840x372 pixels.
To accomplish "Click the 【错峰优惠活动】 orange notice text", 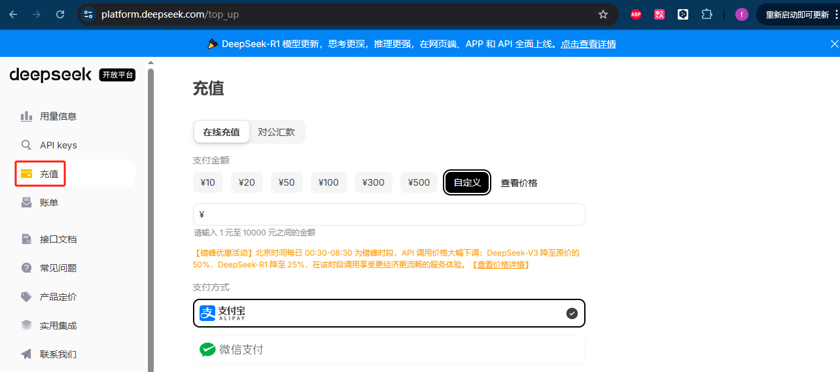I will [x=387, y=258].
